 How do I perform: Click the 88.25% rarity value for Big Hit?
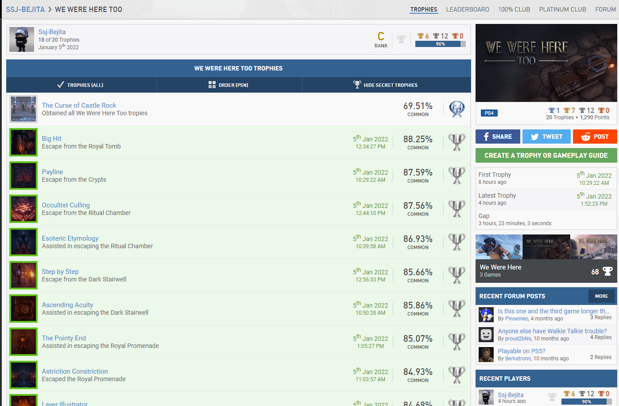(418, 139)
